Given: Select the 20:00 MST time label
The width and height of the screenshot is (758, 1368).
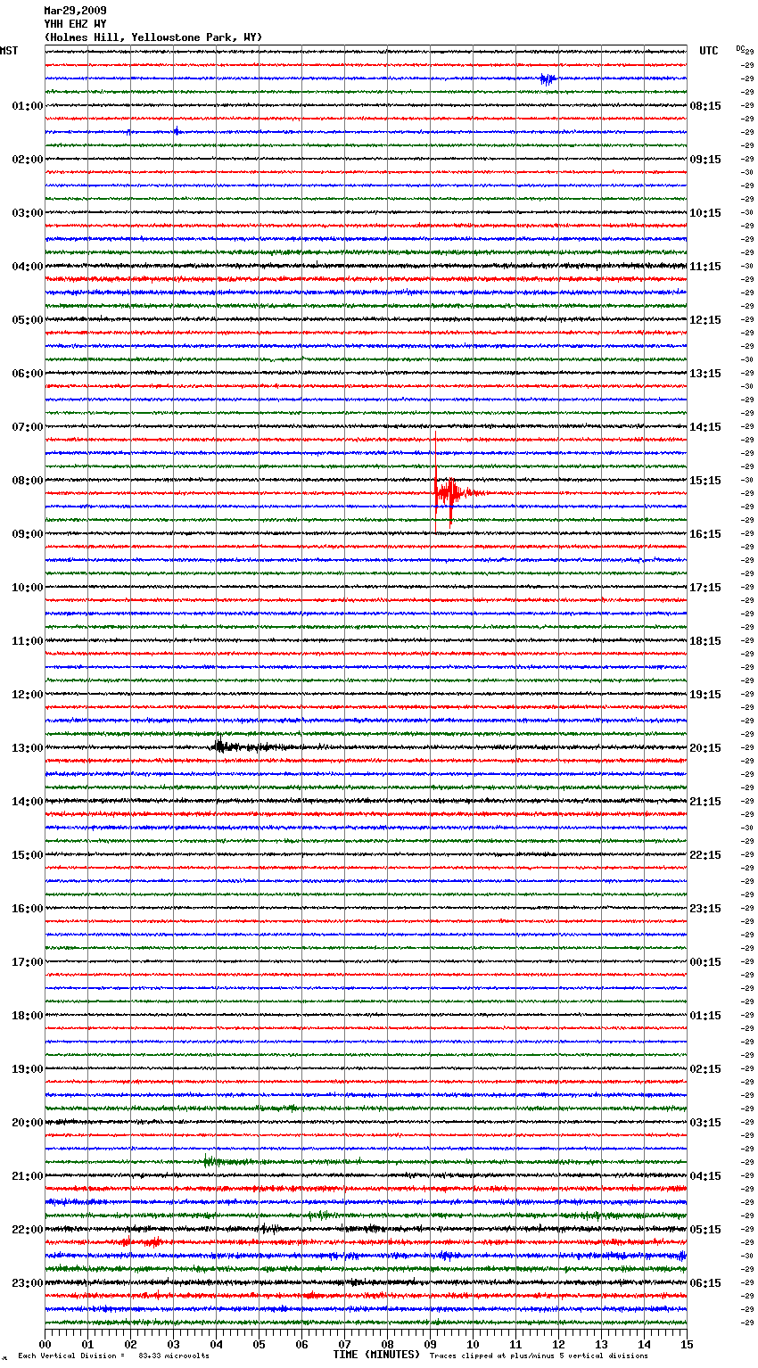Looking at the screenshot, I should [x=28, y=1123].
